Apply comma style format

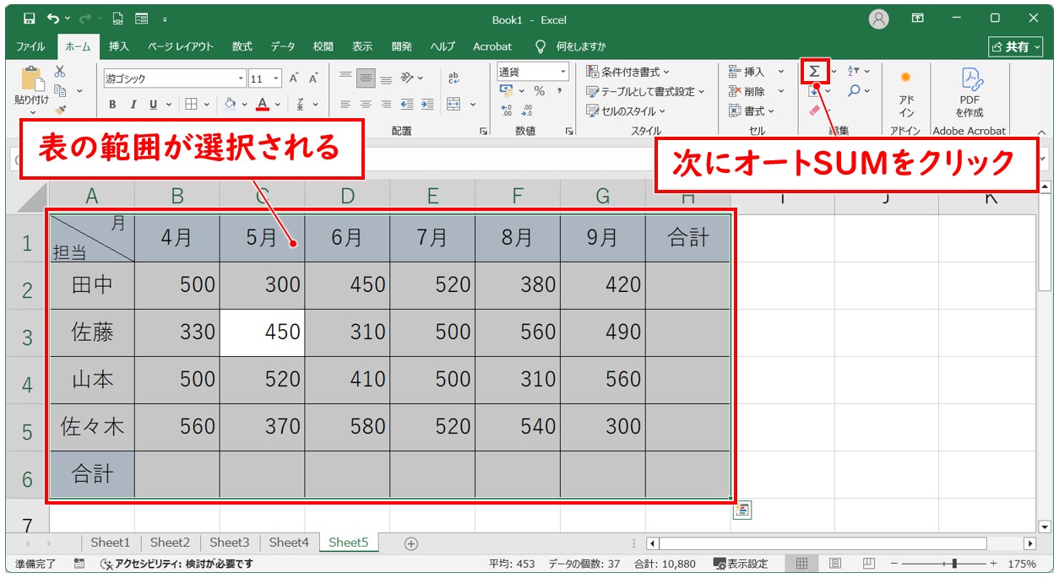[558, 90]
